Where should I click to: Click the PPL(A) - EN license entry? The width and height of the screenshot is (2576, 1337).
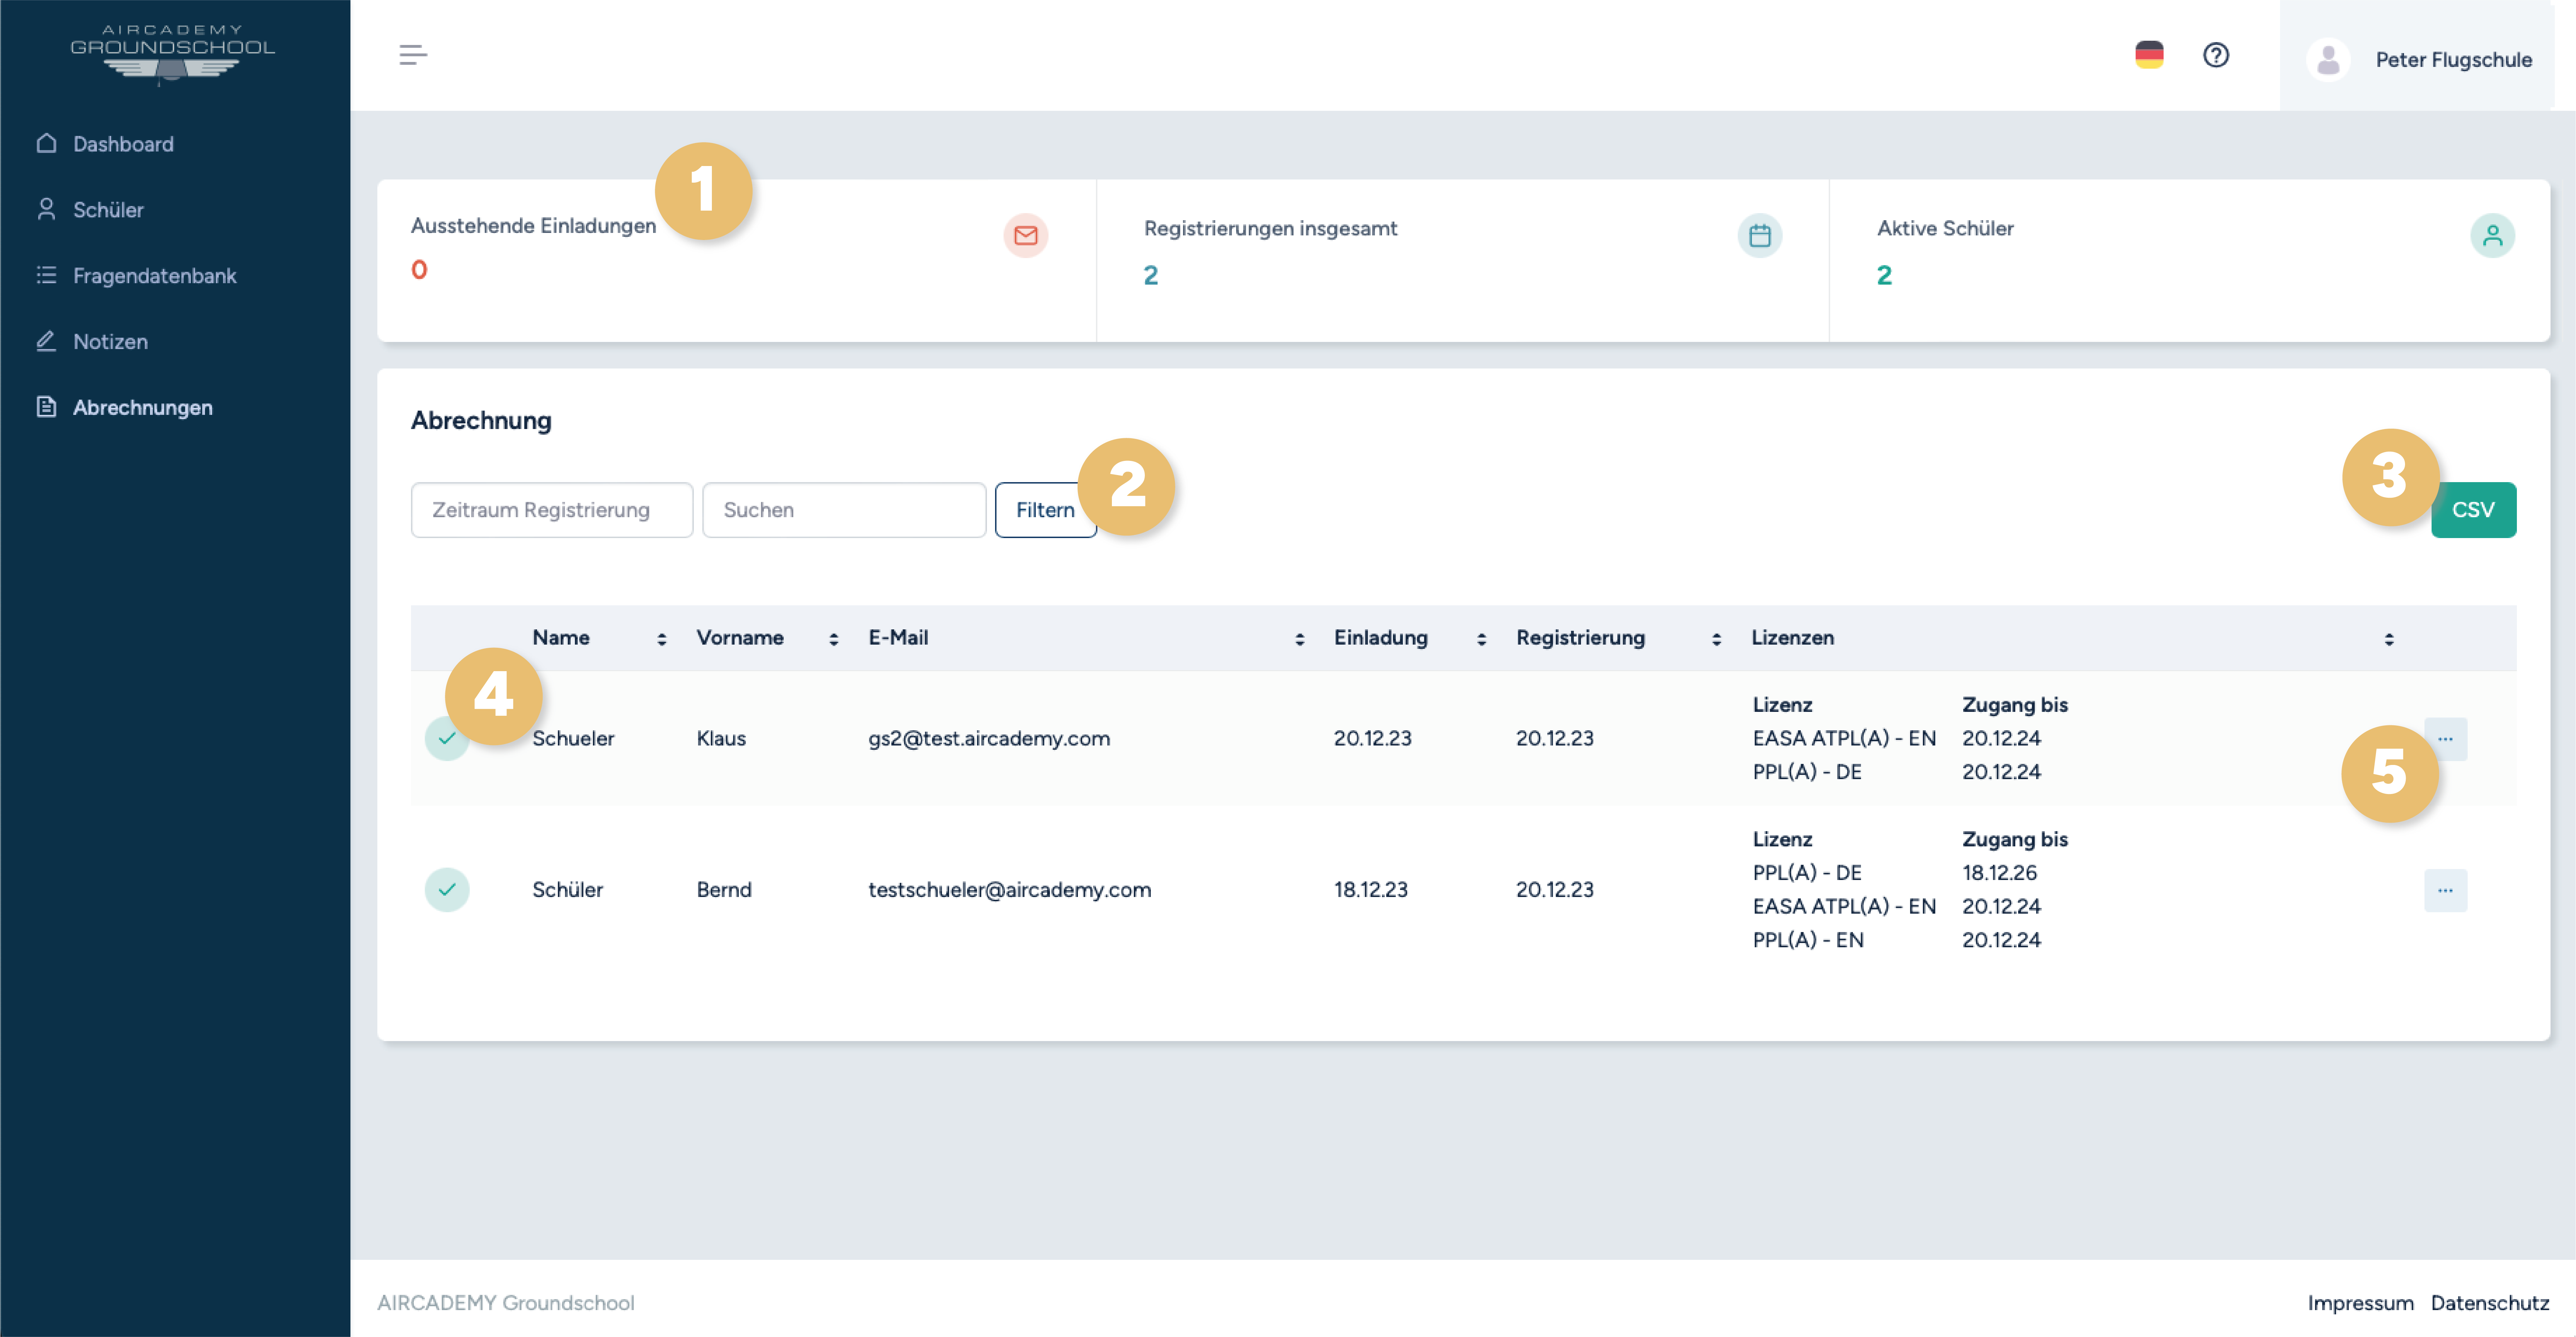pos(1808,940)
